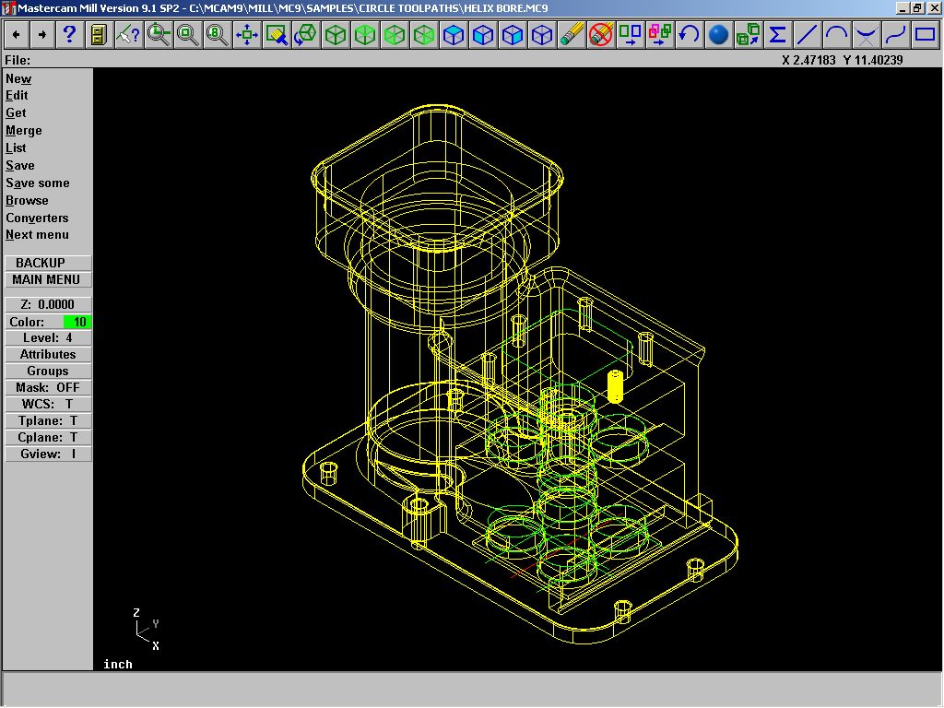
Task: Start dynamic rotation of the view
Action: coord(306,35)
